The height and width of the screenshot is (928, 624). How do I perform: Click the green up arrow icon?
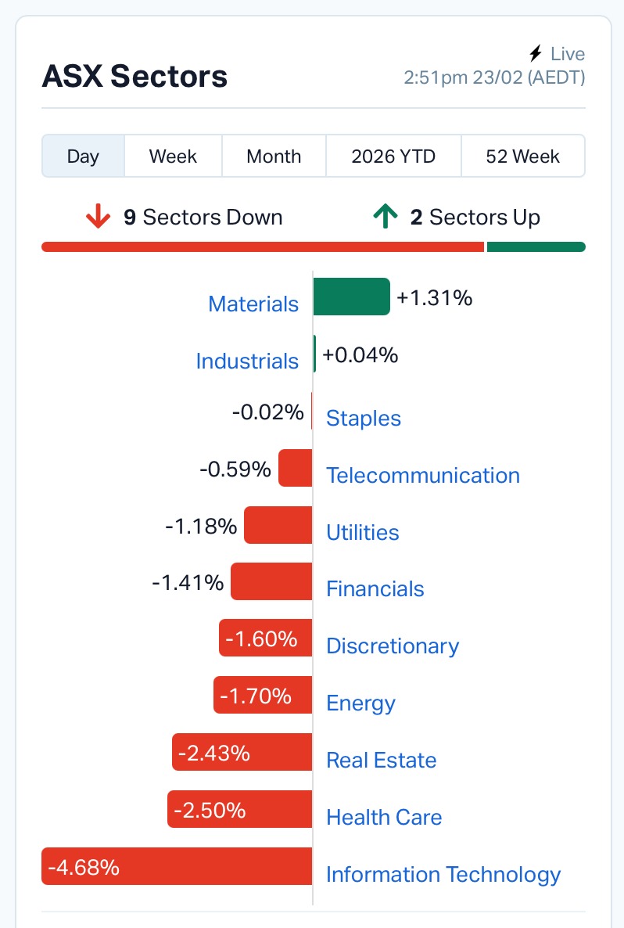tap(385, 217)
